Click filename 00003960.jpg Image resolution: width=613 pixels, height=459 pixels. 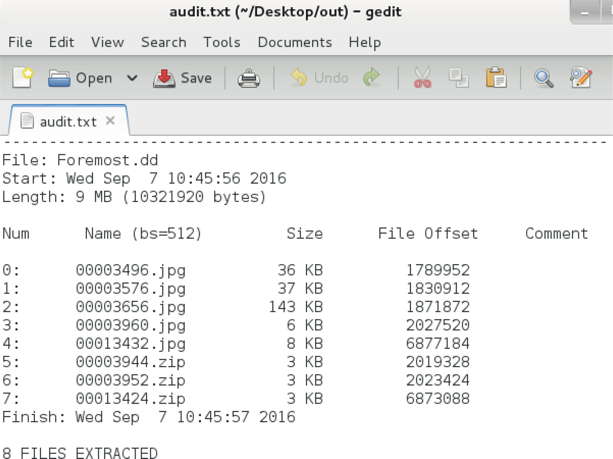tap(131, 325)
